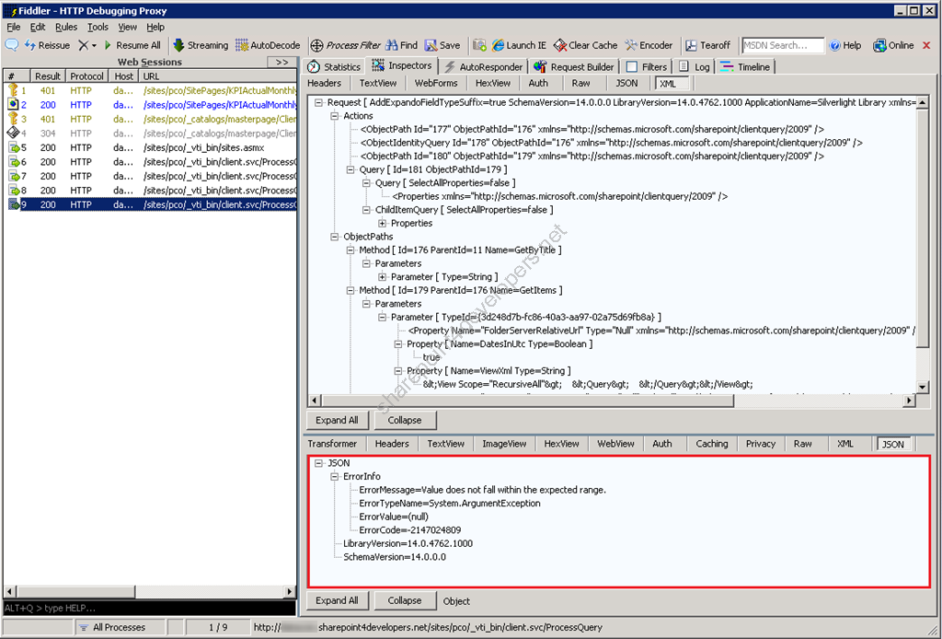The width and height of the screenshot is (942, 639).
Task: Open the Rules menu
Action: 66,27
